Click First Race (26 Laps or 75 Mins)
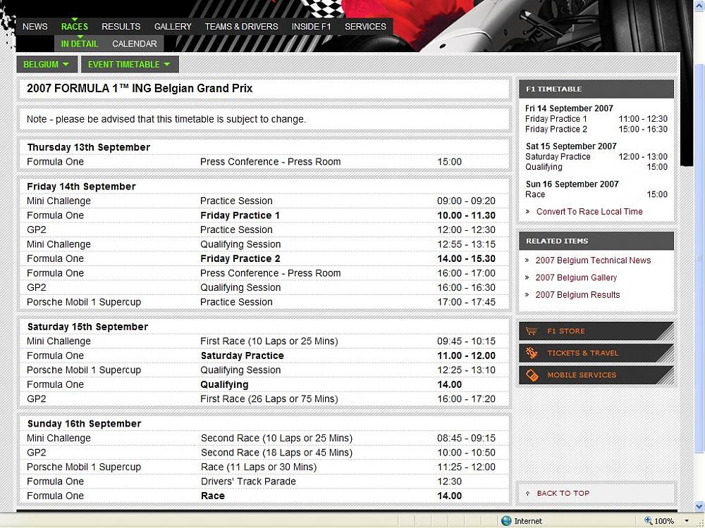 (269, 398)
